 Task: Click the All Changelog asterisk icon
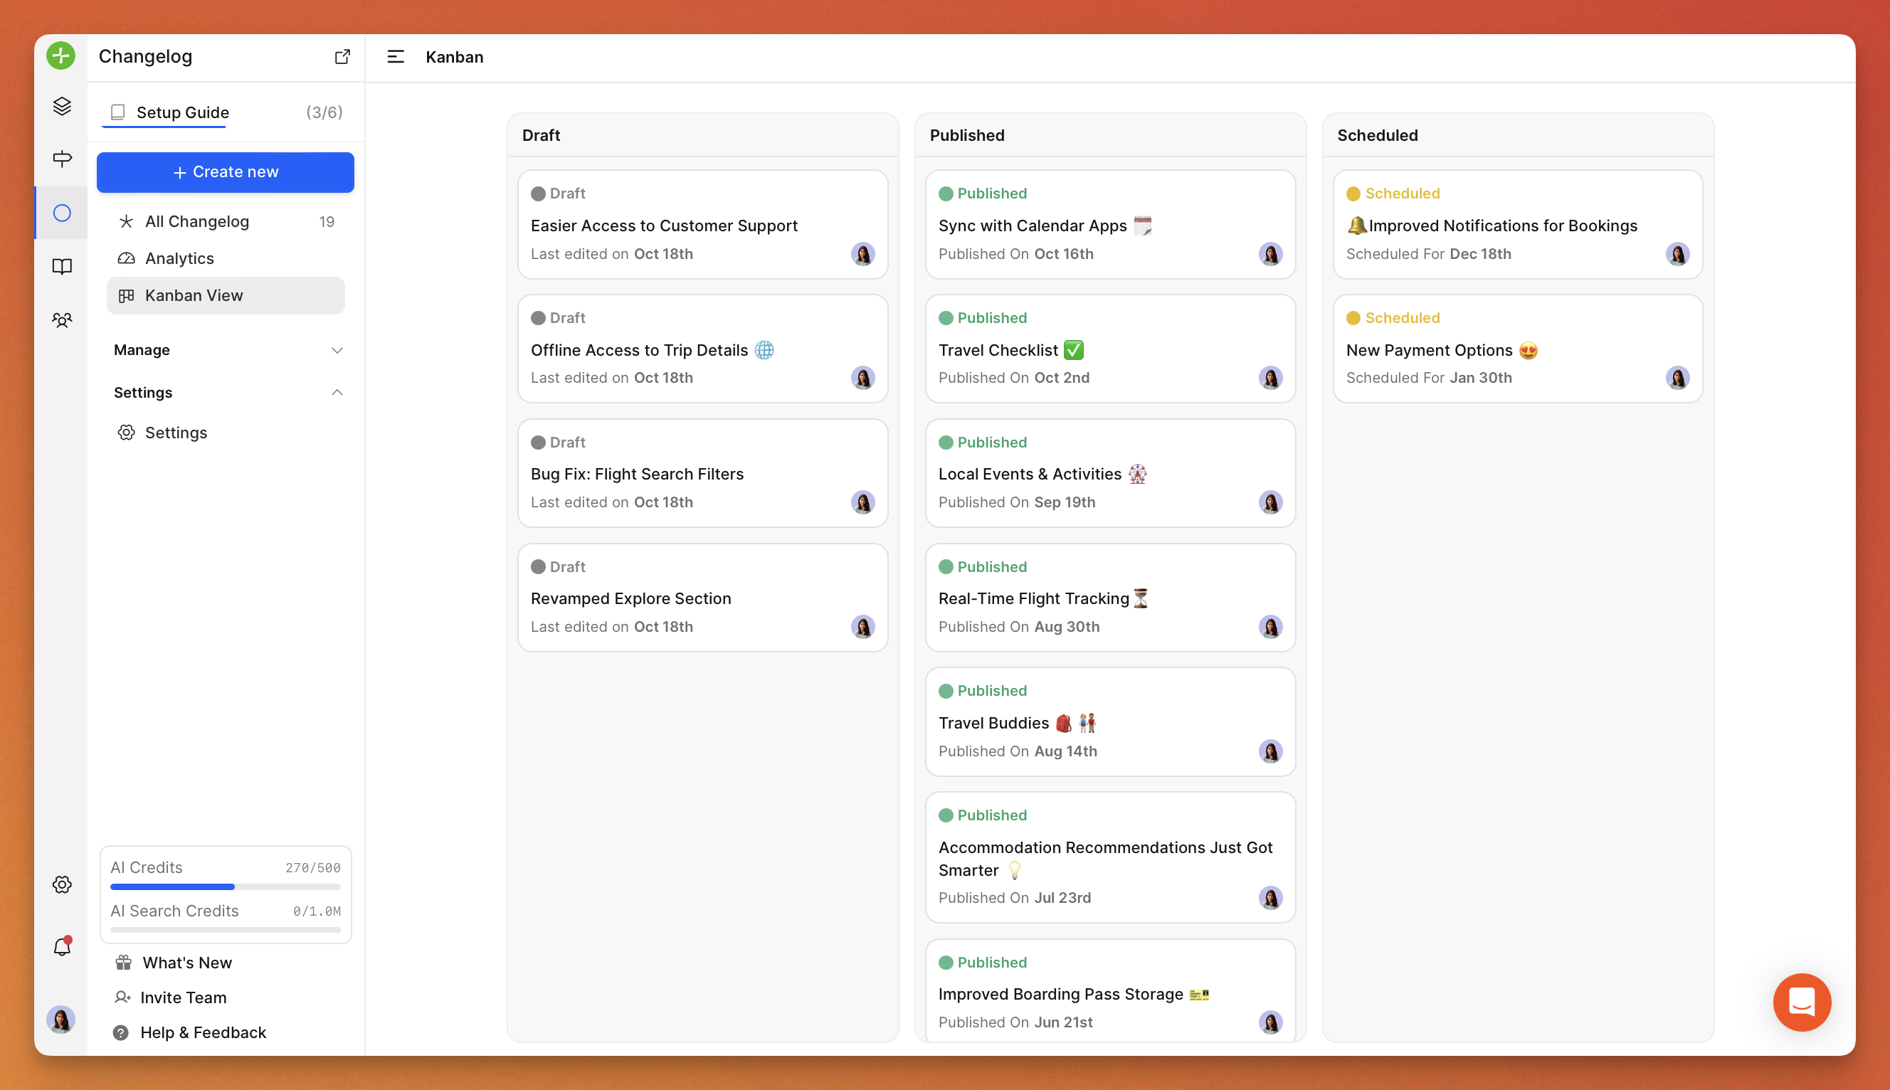click(127, 221)
